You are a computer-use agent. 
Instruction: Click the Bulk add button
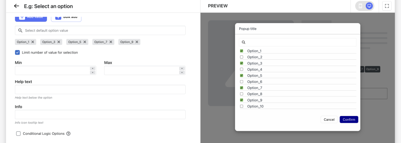coord(66,17)
